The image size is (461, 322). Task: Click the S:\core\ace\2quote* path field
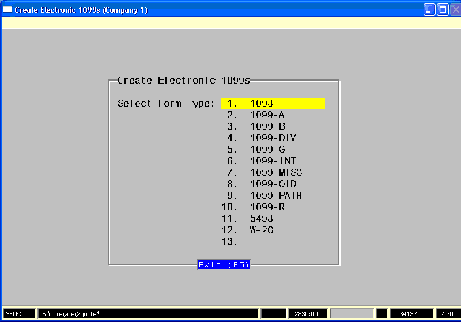[x=148, y=314]
